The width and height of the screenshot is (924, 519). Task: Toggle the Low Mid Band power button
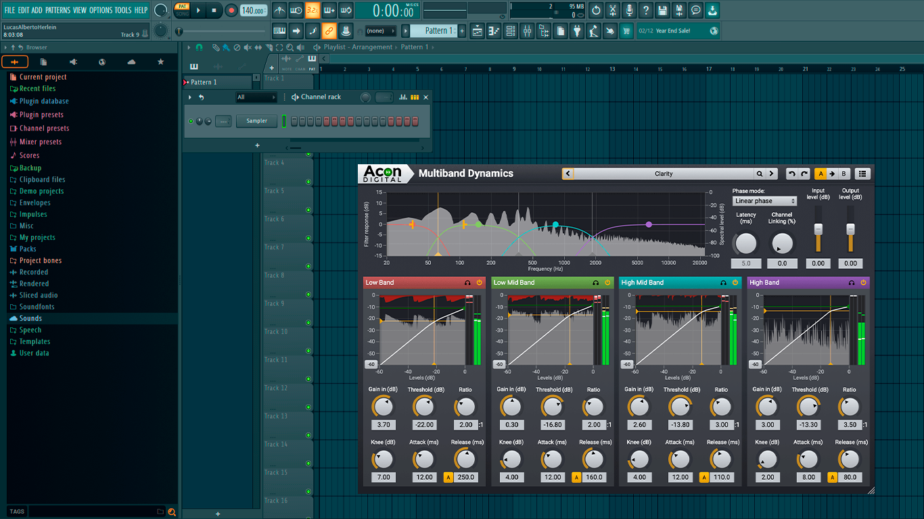click(607, 282)
